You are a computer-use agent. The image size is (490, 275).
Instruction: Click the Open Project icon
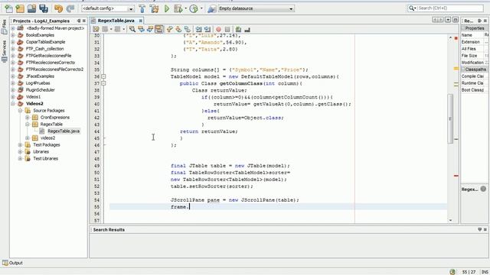[31, 8]
